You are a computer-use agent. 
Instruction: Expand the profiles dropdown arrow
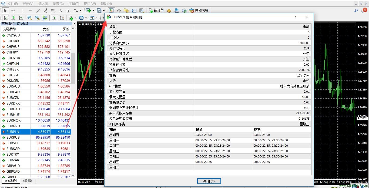104,11
